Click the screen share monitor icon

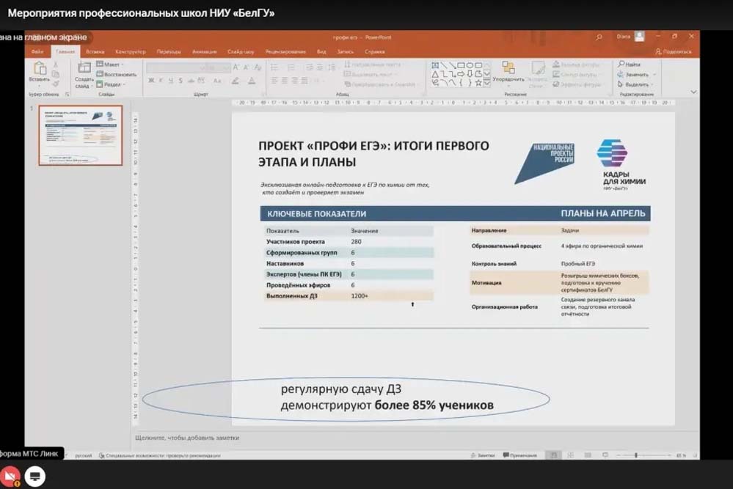coord(34,476)
